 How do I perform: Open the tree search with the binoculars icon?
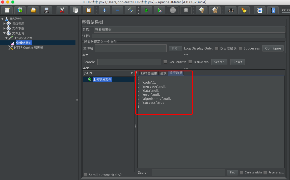pyautogui.click(x=231, y=10)
